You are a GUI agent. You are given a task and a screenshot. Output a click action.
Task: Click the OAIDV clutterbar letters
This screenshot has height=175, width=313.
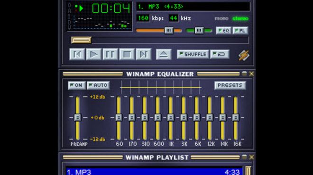pyautogui.click(x=69, y=17)
